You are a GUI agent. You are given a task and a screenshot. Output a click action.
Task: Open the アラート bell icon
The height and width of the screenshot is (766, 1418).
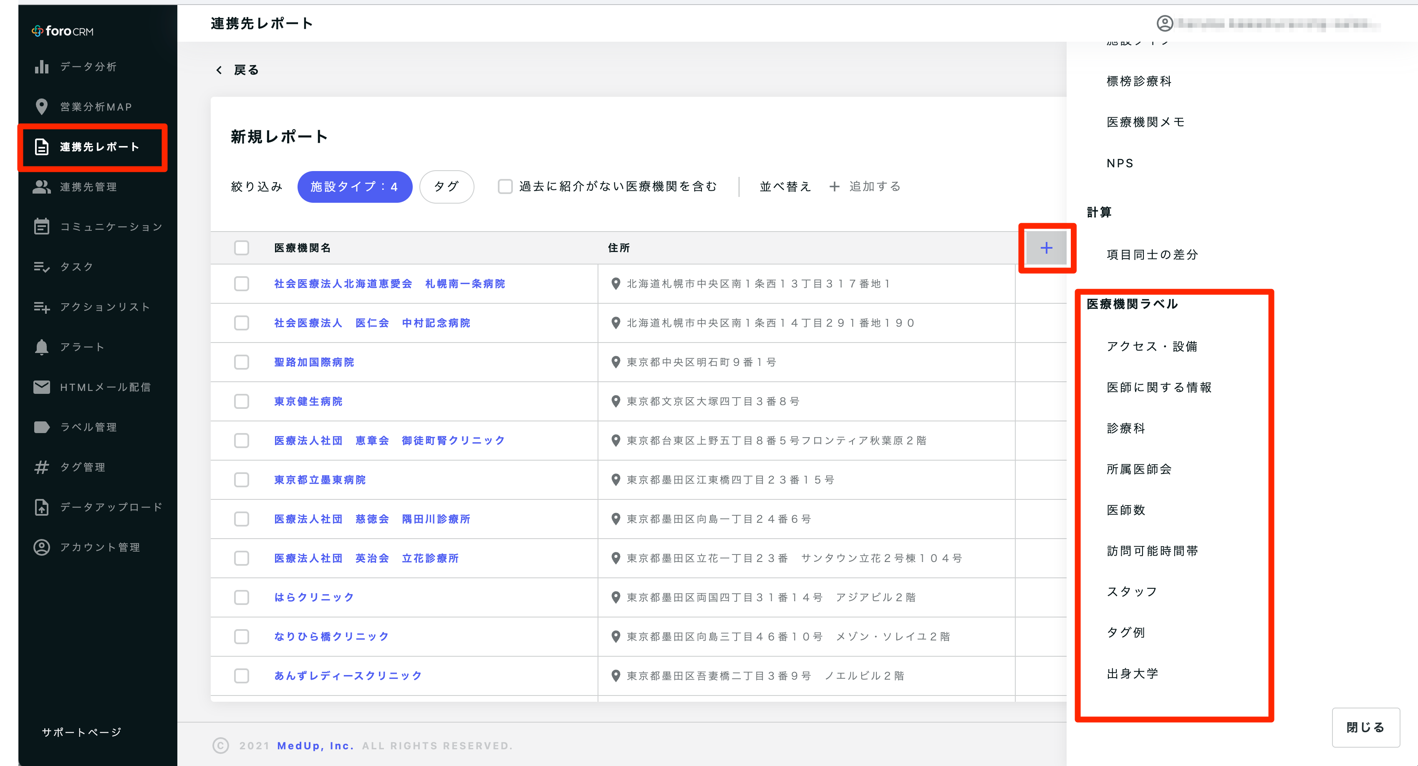(41, 347)
